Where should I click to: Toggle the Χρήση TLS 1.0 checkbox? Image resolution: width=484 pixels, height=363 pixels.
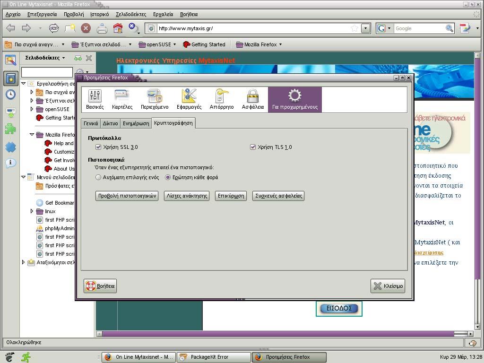pos(253,147)
